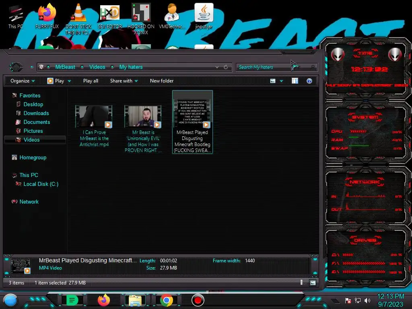The image size is (412, 309).
Task: Switch to large icons view in status bar
Action: [313, 283]
